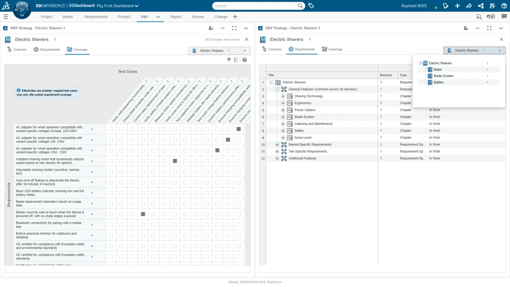Screen dimensions: 510x287
Task: Collapse Electric Shavers node in dropdown tree
Action: (421, 63)
